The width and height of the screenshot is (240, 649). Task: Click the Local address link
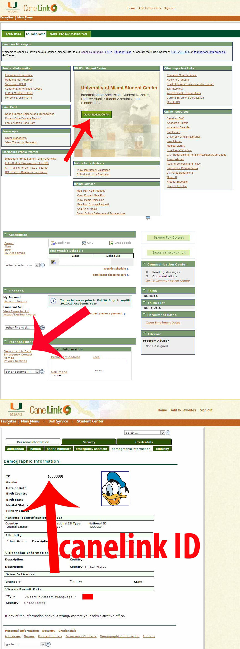coord(97,357)
